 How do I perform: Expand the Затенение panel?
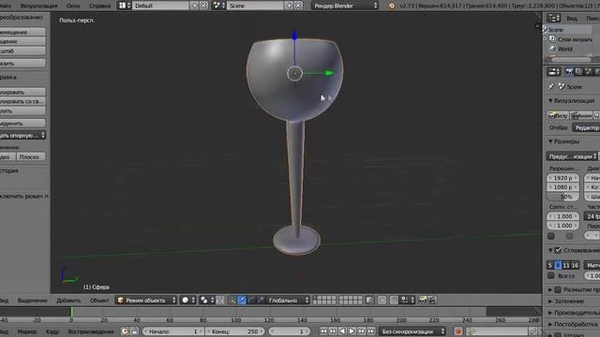tap(551, 301)
